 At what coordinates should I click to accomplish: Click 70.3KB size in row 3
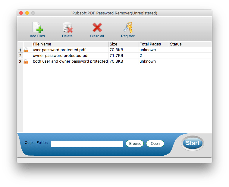coord(116,61)
